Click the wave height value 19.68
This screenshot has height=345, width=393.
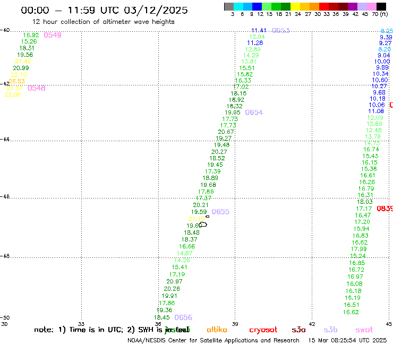click(208, 185)
